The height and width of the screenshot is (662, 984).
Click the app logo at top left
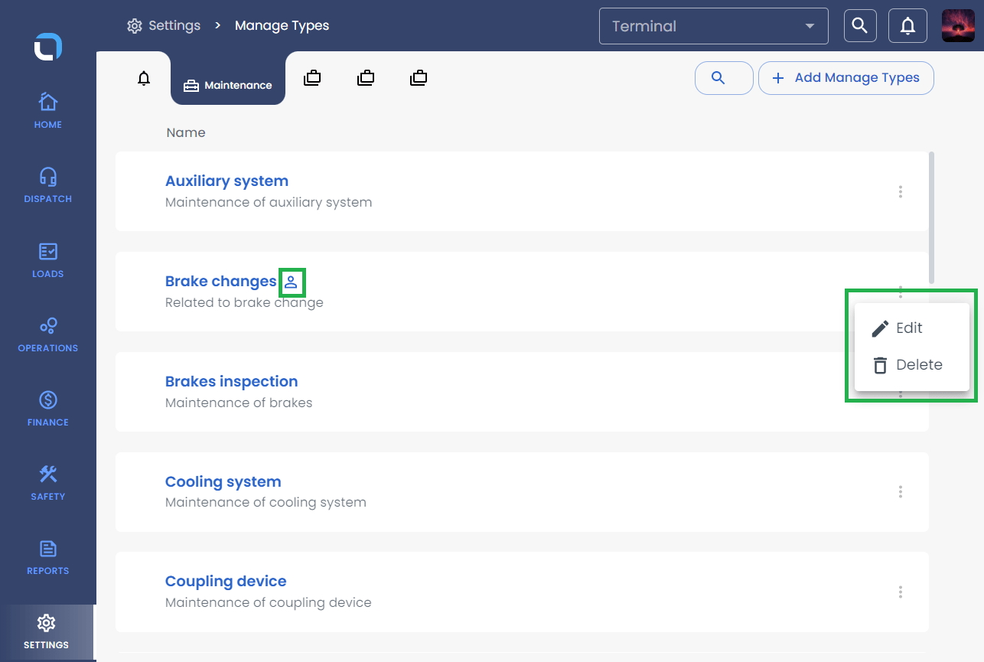(47, 47)
